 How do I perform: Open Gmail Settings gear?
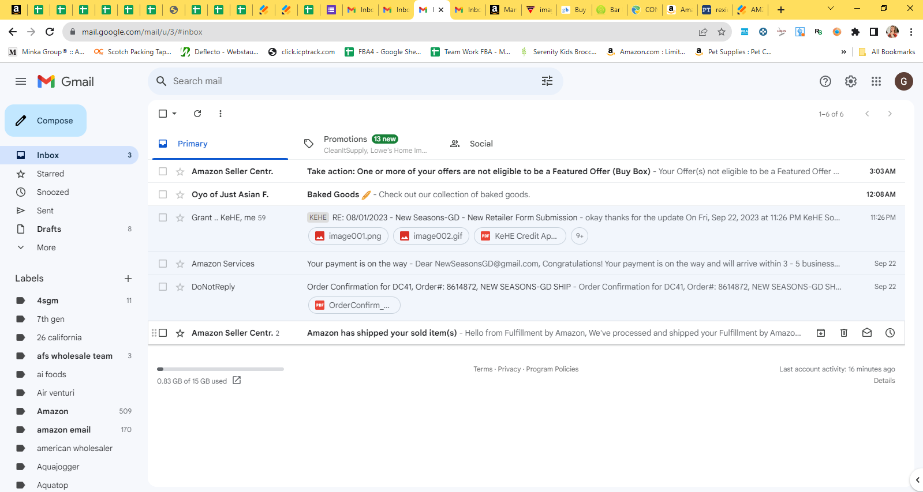851,81
